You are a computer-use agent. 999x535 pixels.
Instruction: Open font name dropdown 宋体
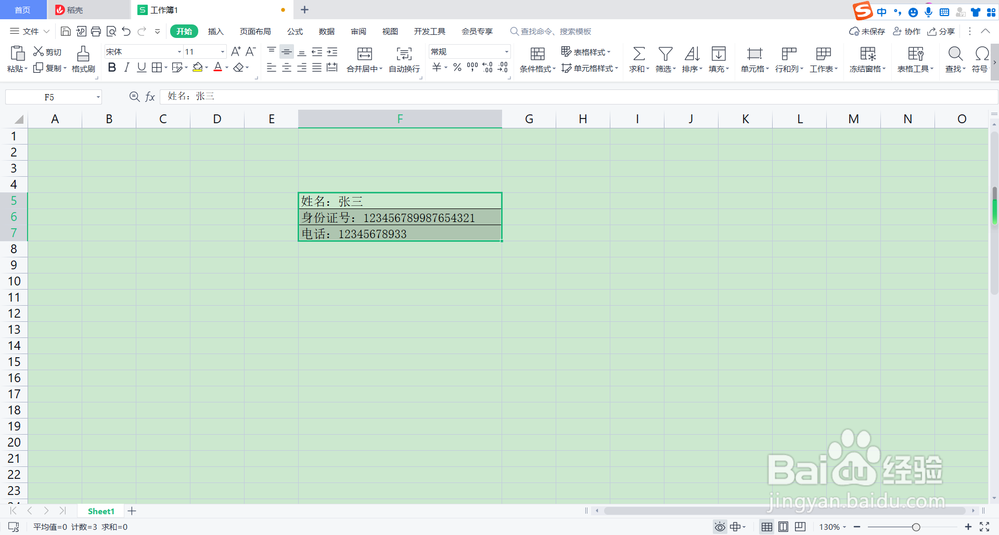coord(179,51)
